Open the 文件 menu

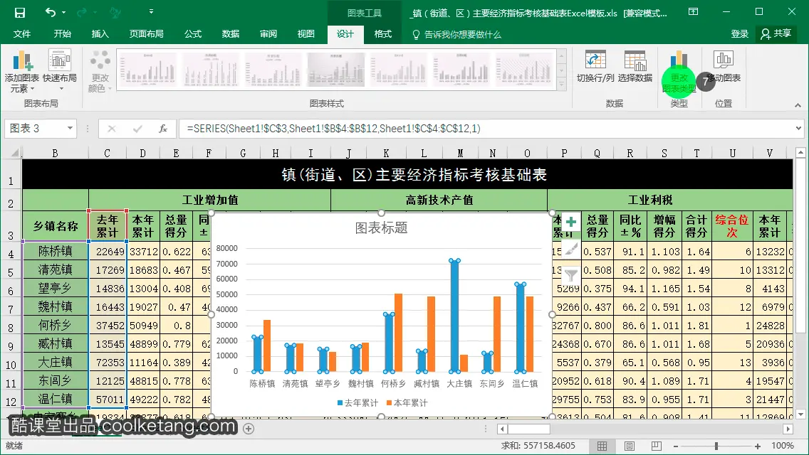click(x=21, y=33)
